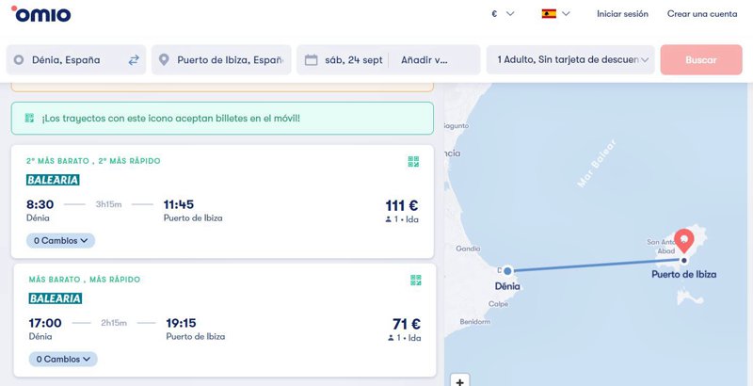The image size is (753, 386).
Task: Open the currency € dropdown
Action: tap(503, 14)
